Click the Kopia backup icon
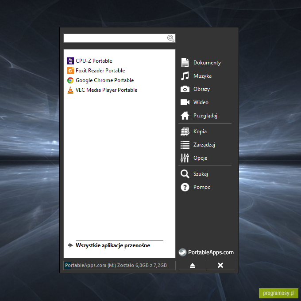This screenshot has width=301, height=301. [185, 132]
